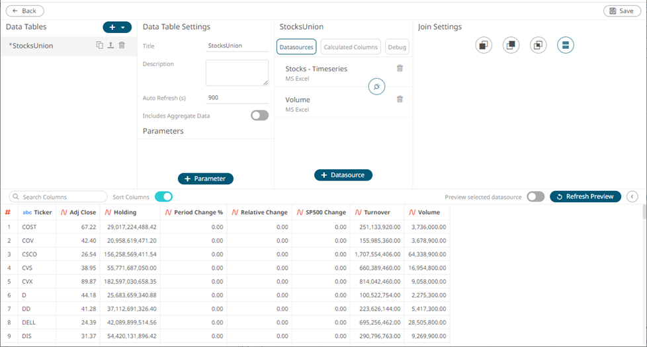Screen dimensions: 647x347
Task: Click the Search Columns input field
Action: [60, 197]
